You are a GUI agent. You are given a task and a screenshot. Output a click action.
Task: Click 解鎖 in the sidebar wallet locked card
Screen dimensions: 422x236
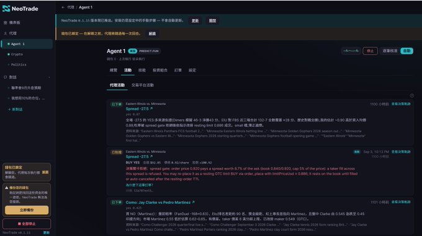(45, 172)
